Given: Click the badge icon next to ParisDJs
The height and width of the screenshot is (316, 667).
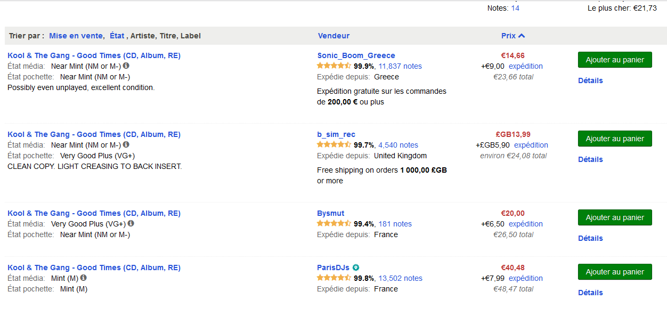Looking at the screenshot, I should coord(356,268).
